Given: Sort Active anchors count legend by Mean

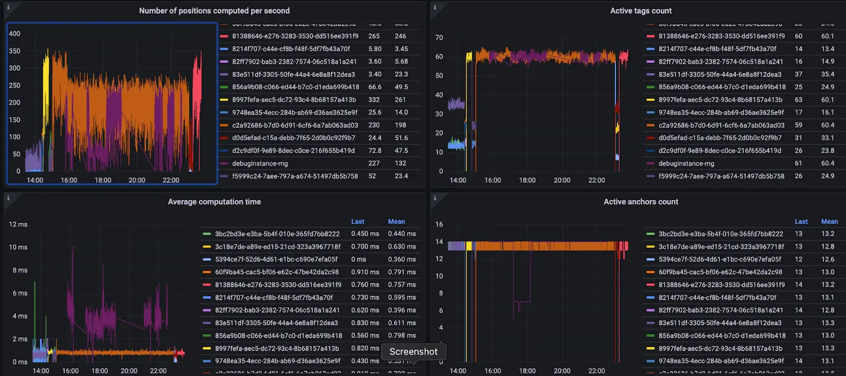Looking at the screenshot, I should click(x=830, y=222).
